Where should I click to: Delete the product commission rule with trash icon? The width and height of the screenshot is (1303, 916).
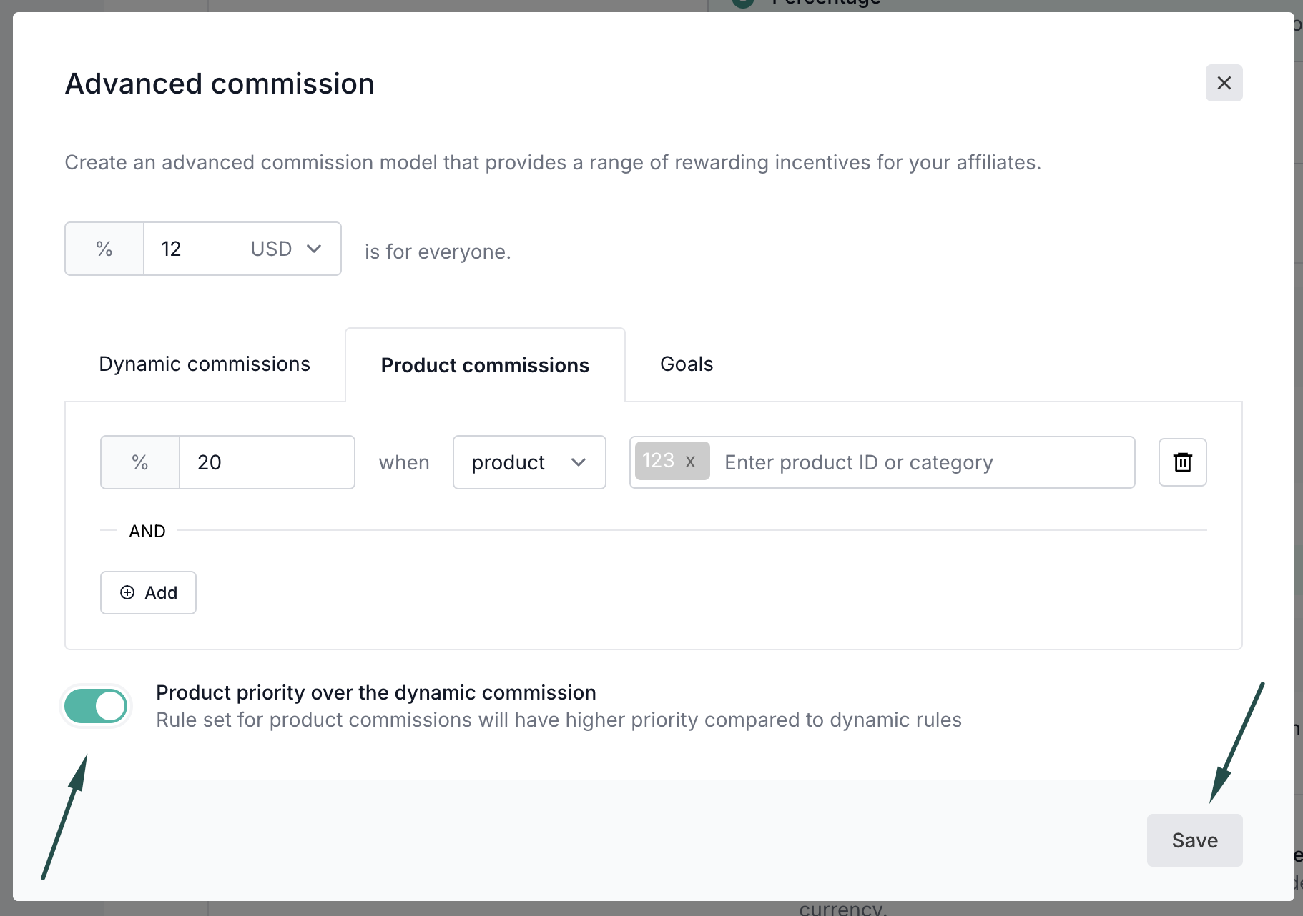[x=1182, y=462]
